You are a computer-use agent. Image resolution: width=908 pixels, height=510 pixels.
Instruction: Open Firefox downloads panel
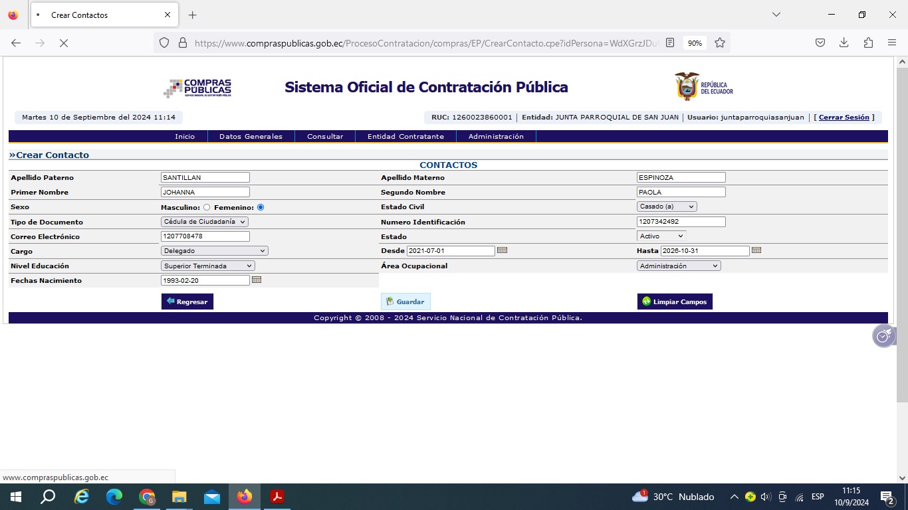(x=844, y=42)
